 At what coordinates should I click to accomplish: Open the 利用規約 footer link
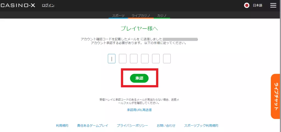(x=62, y=126)
